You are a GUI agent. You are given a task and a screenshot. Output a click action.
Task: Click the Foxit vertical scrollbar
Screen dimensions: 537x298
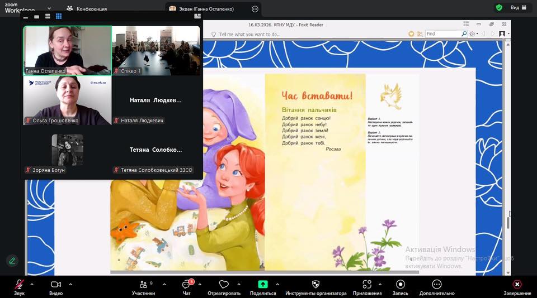pos(508,222)
